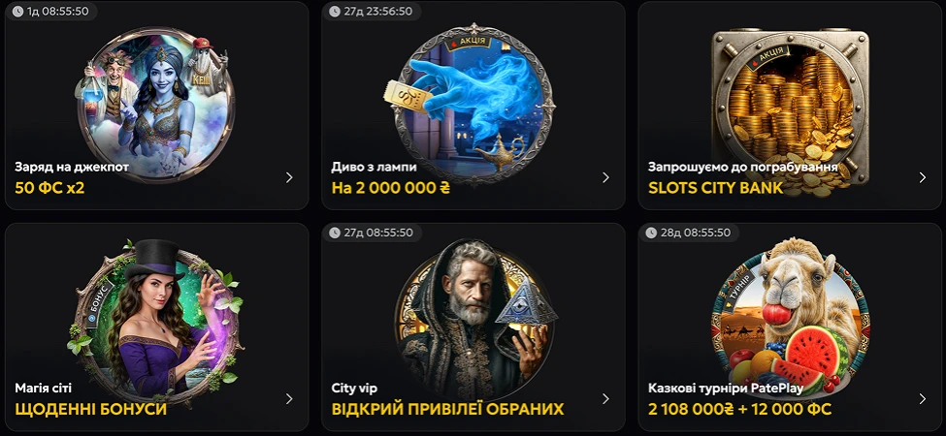Click the clock icon on City vip timer
Viewport: 946px width, 436px height.
334,233
